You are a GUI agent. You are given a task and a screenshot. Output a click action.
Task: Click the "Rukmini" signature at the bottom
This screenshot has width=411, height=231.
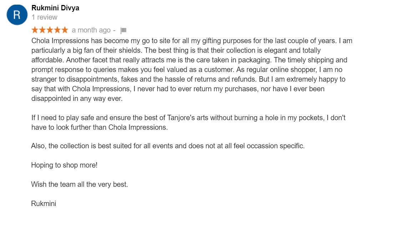(x=44, y=204)
